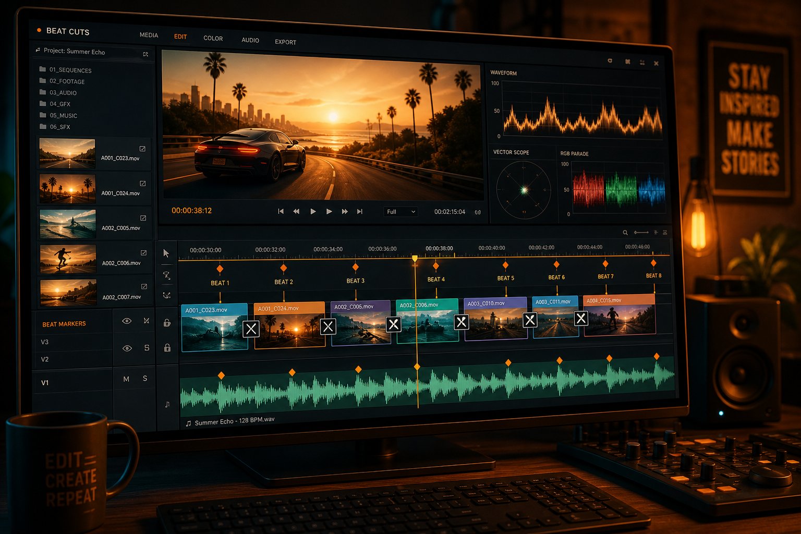Click the BEAT 7 marker diamond

tap(605, 263)
